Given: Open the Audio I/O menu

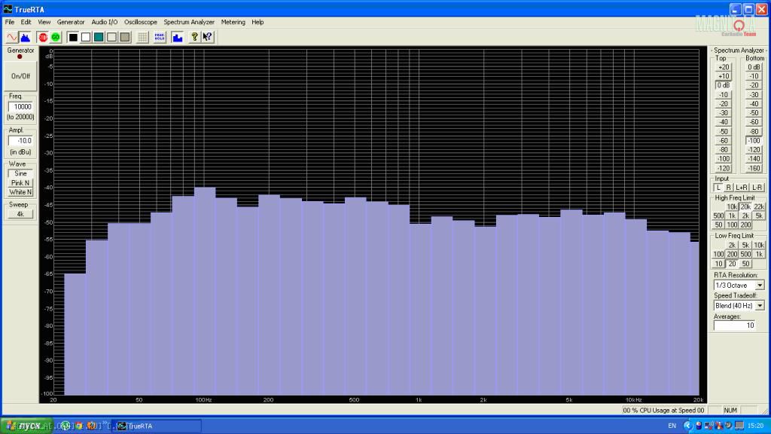Looking at the screenshot, I should pos(105,23).
